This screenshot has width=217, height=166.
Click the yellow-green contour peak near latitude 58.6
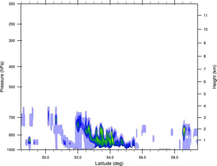[184, 131]
